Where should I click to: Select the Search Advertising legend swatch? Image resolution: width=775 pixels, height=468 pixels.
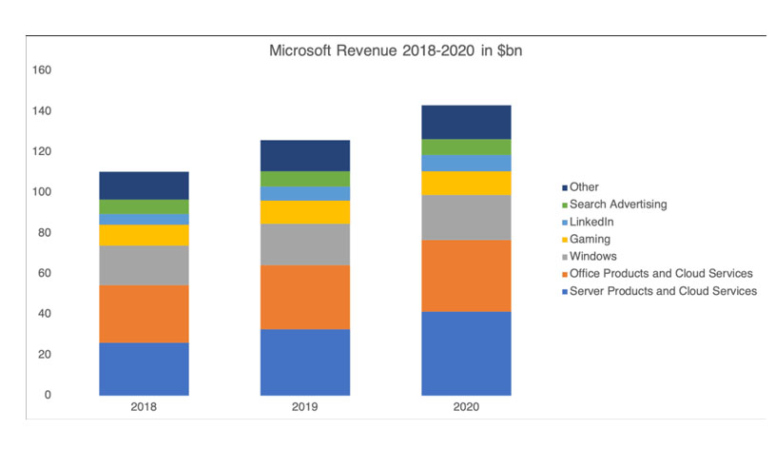pos(565,205)
